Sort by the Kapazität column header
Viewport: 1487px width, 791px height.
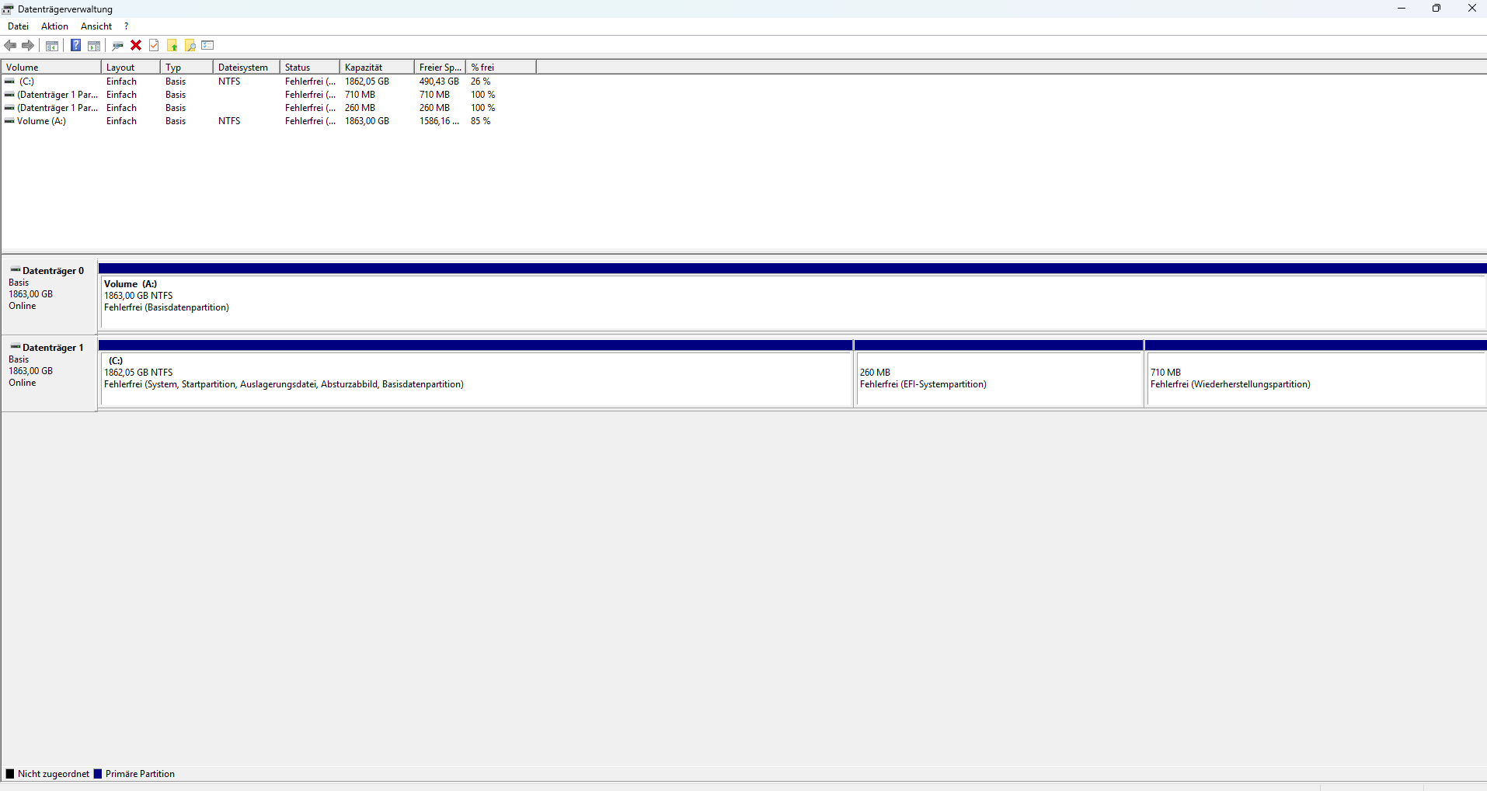point(377,68)
